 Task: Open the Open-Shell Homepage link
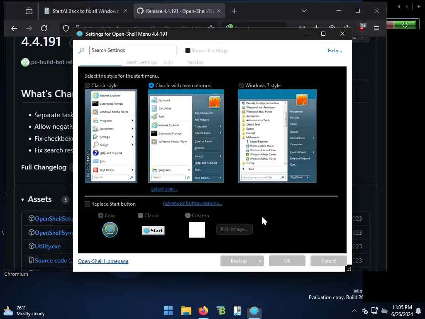click(103, 261)
